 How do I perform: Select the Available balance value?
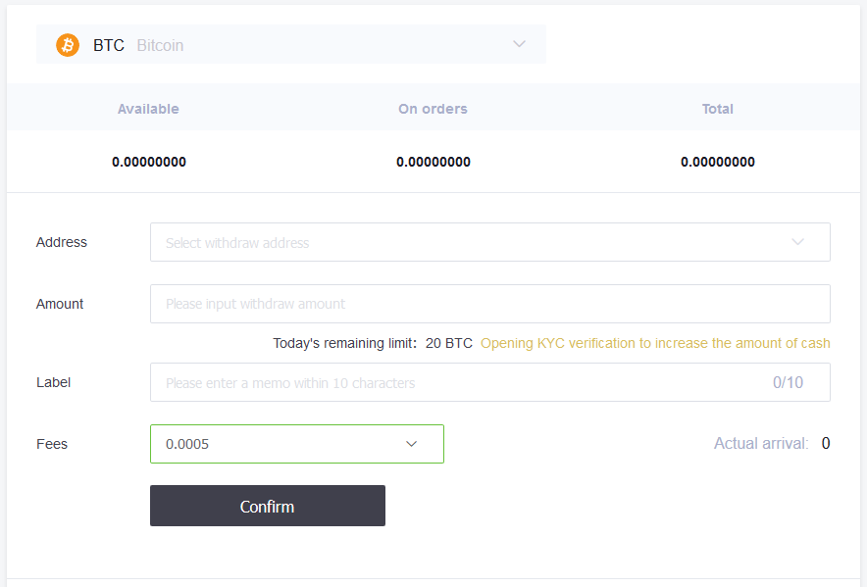149,162
